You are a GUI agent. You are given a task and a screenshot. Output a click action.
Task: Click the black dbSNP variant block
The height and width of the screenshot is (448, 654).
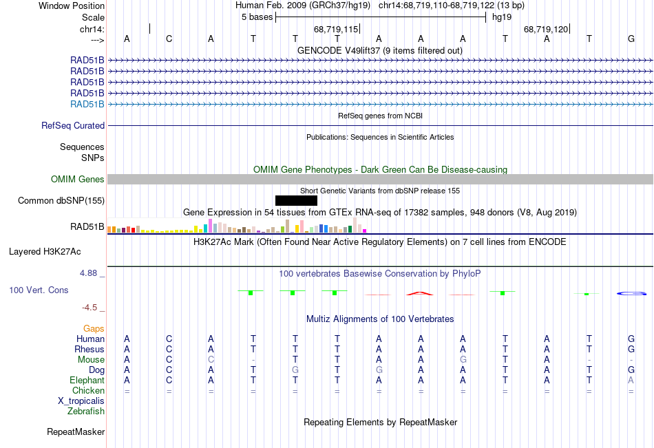tap(296, 201)
